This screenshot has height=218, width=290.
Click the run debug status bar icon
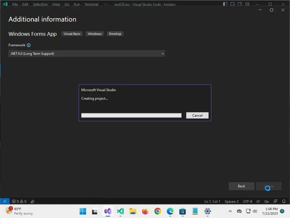click(33, 201)
